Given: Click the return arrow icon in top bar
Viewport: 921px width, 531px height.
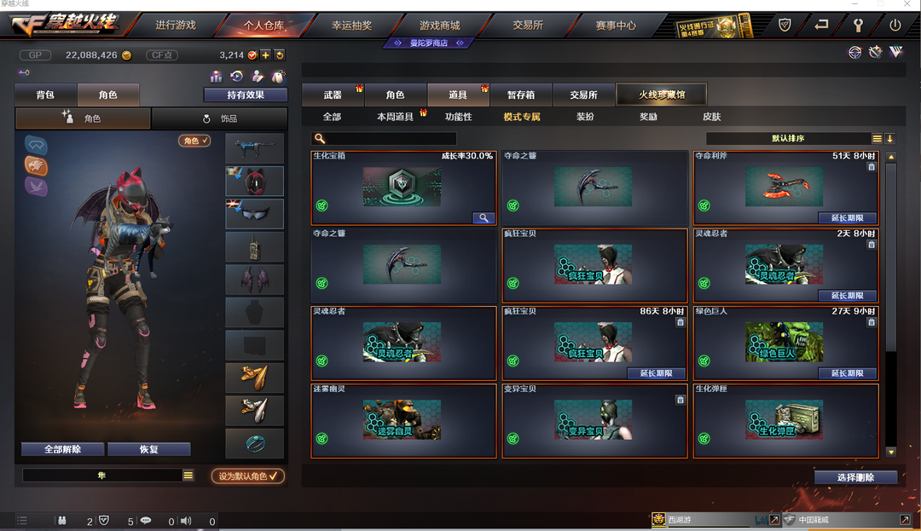Looking at the screenshot, I should pos(821,26).
